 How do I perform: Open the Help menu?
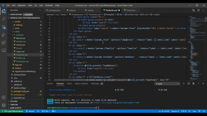(x=57, y=5)
